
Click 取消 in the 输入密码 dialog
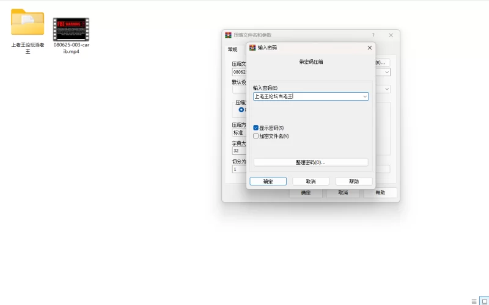point(311,181)
